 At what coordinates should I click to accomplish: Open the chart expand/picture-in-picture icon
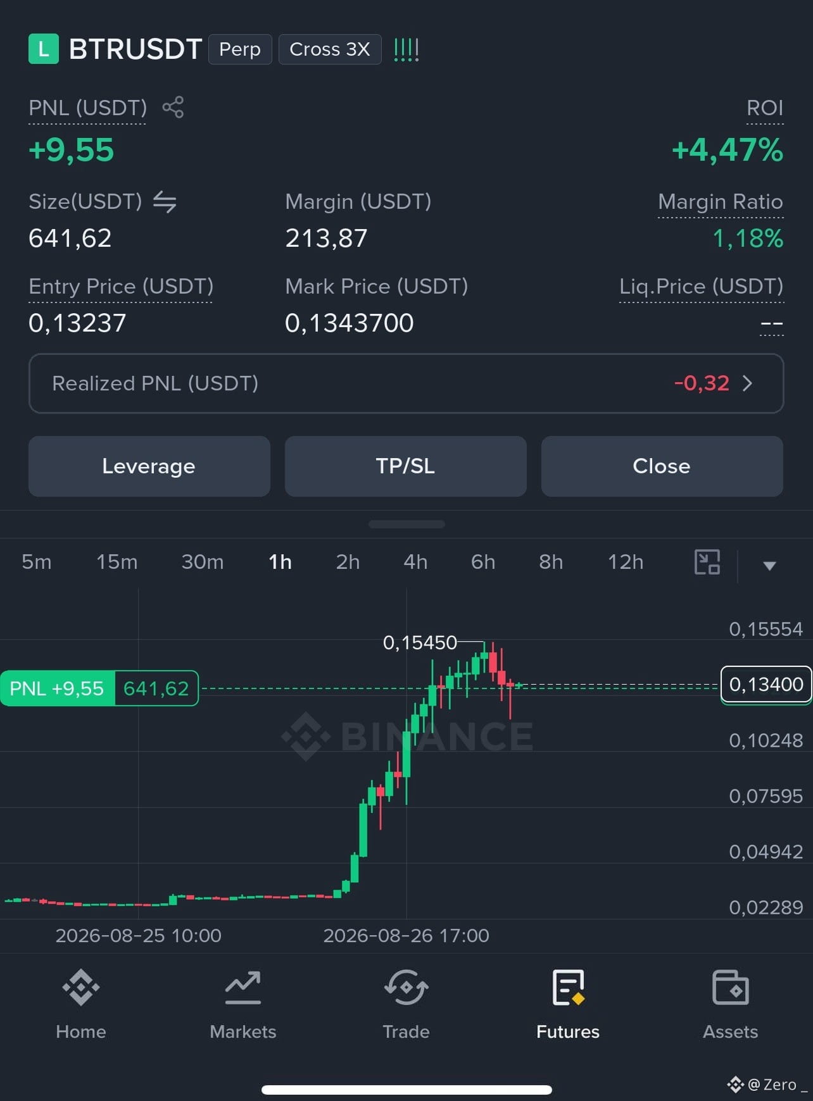pos(707,562)
